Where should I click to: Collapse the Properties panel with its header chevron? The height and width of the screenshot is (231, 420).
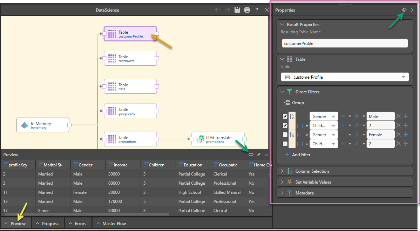click(412, 10)
